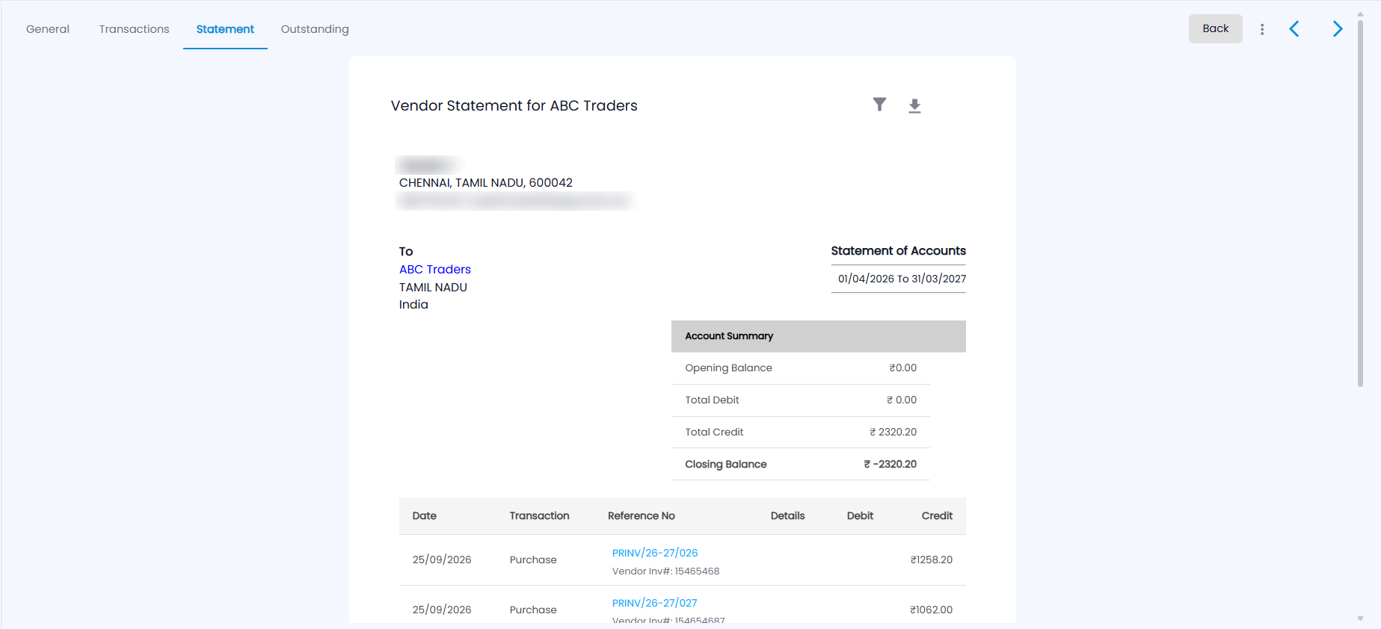This screenshot has height=629, width=1381.
Task: Click the Total Credit value ₹ 2320.20
Action: (x=893, y=432)
